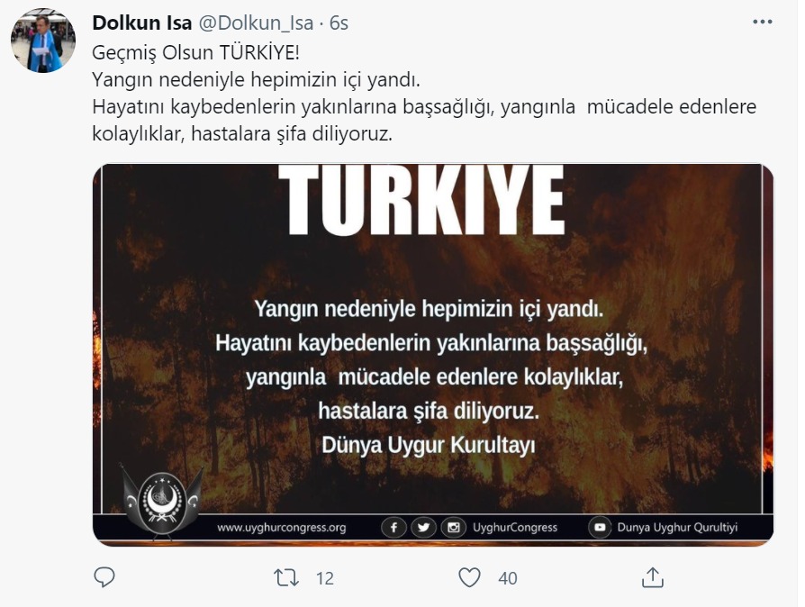Open the three-dot more options menu

tap(763, 22)
